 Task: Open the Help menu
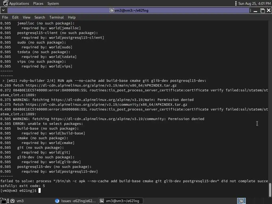click(x=72, y=17)
